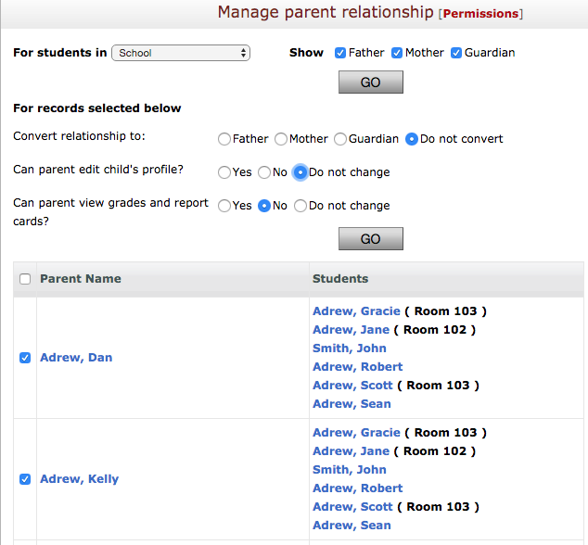Toggle the Guardian show checkbox
The width and height of the screenshot is (588, 545).
tap(456, 53)
